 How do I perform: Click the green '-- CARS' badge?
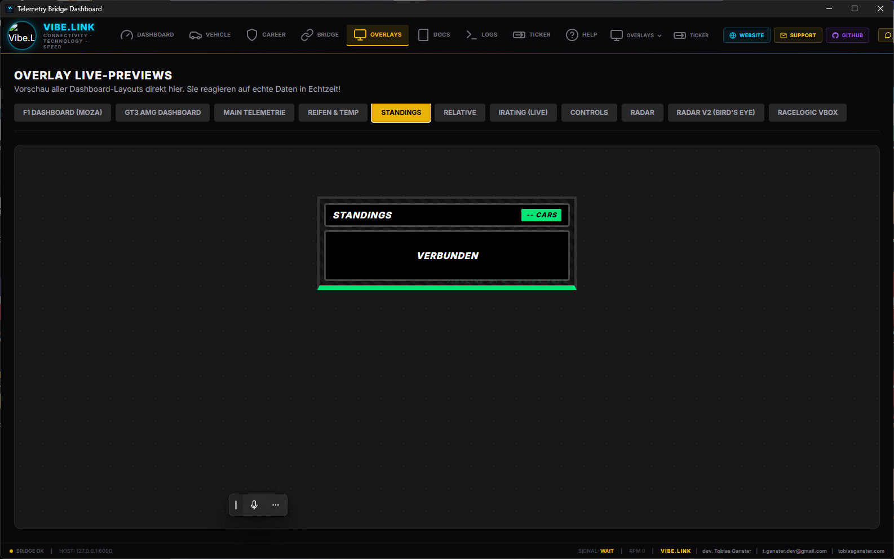click(x=541, y=215)
